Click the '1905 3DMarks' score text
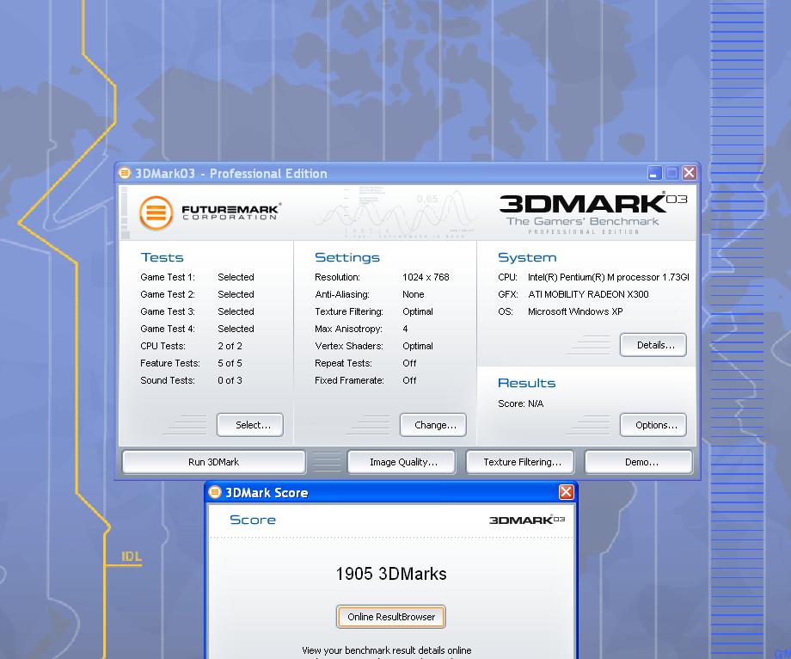Viewport: 791px width, 659px height. tap(391, 574)
